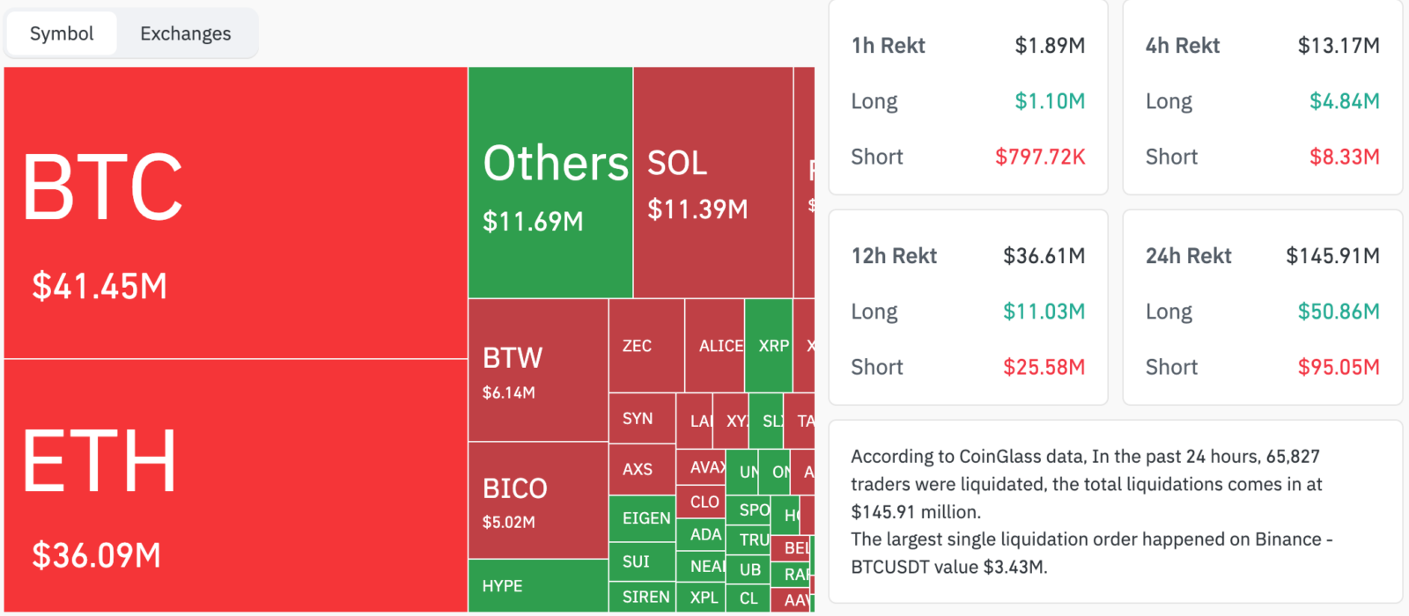Choose the ALICE tile
This screenshot has height=616, width=1409.
[714, 346]
